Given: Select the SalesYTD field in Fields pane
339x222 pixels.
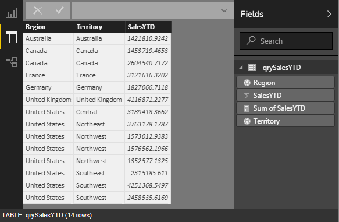Looking at the screenshot, I should [x=286, y=96].
